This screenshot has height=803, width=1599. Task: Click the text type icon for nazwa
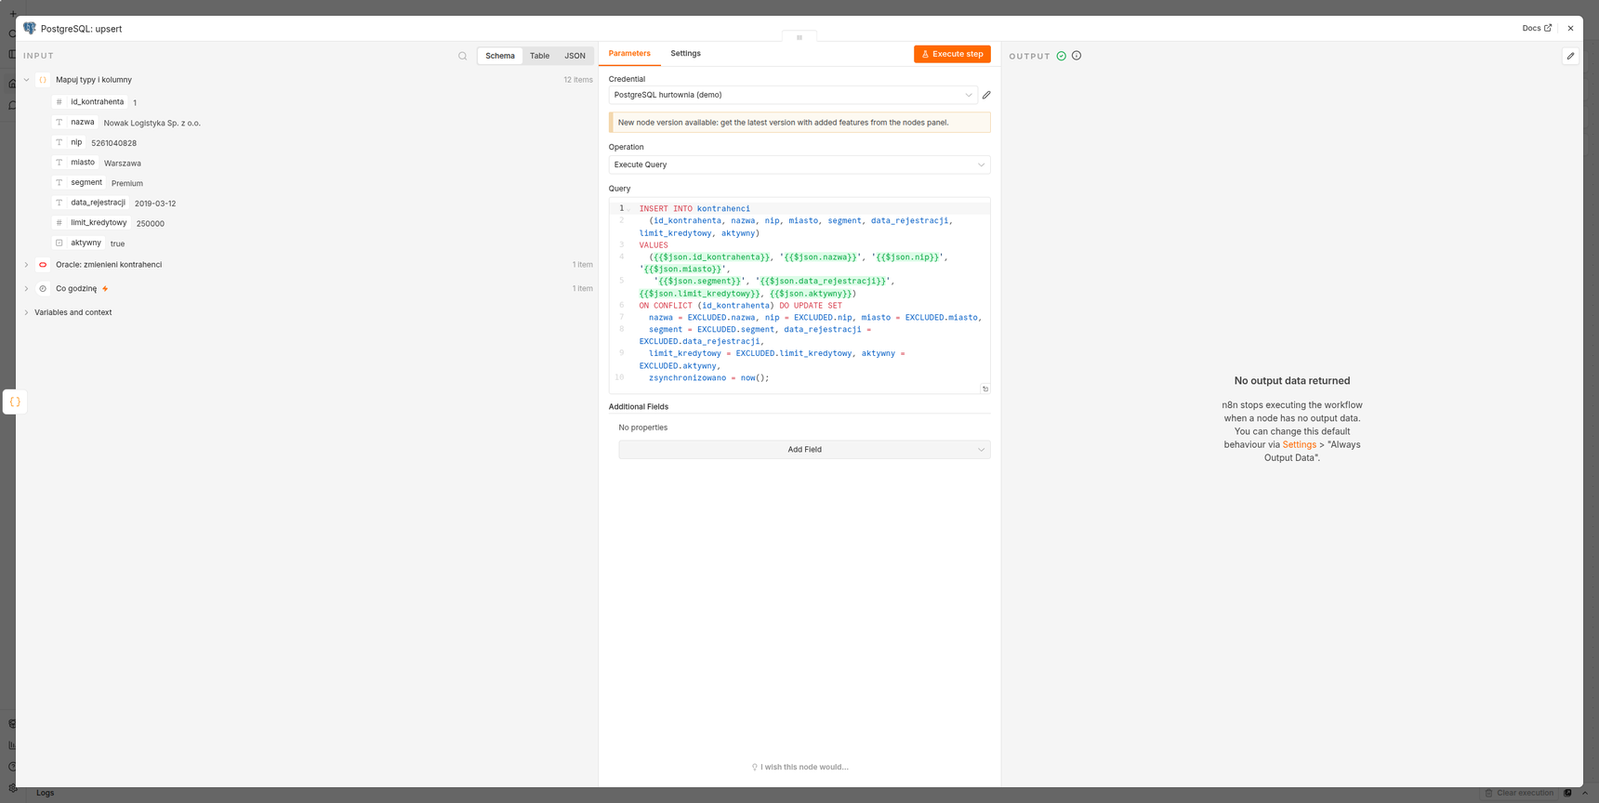pos(59,122)
